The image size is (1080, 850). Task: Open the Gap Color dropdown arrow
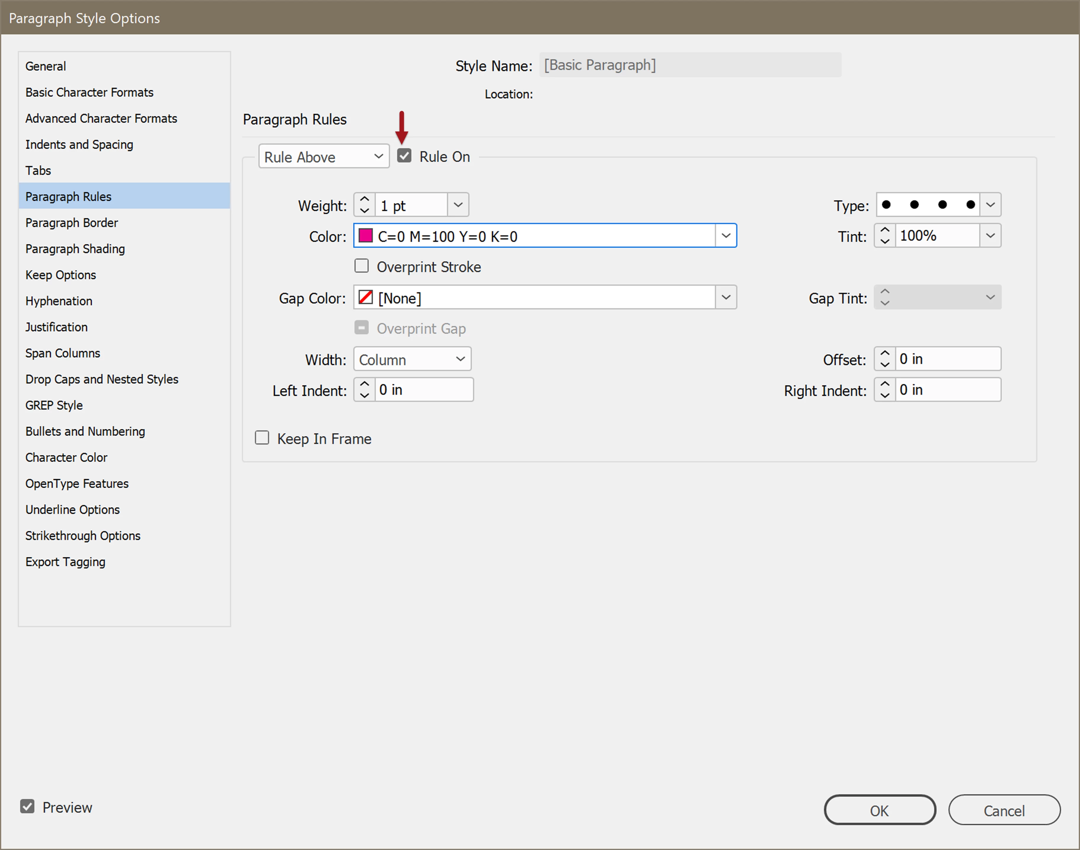(726, 298)
